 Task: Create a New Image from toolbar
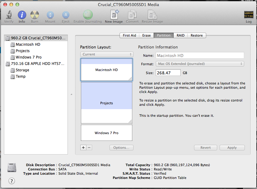(x=114, y=15)
